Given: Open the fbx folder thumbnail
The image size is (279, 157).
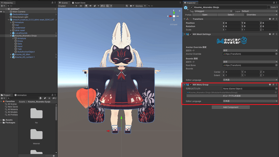Looking at the screenshot, I should pyautogui.click(x=36, y=113).
